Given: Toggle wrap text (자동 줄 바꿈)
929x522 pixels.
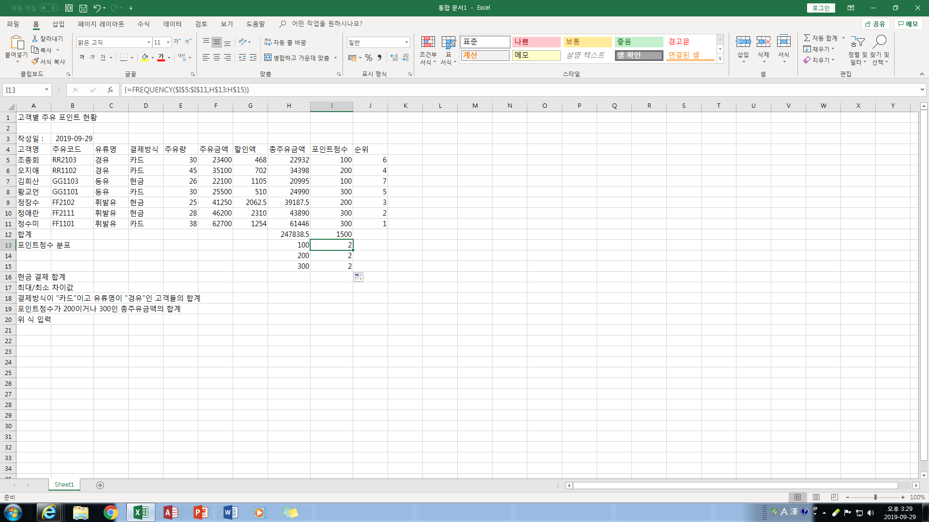Looking at the screenshot, I should pyautogui.click(x=285, y=43).
